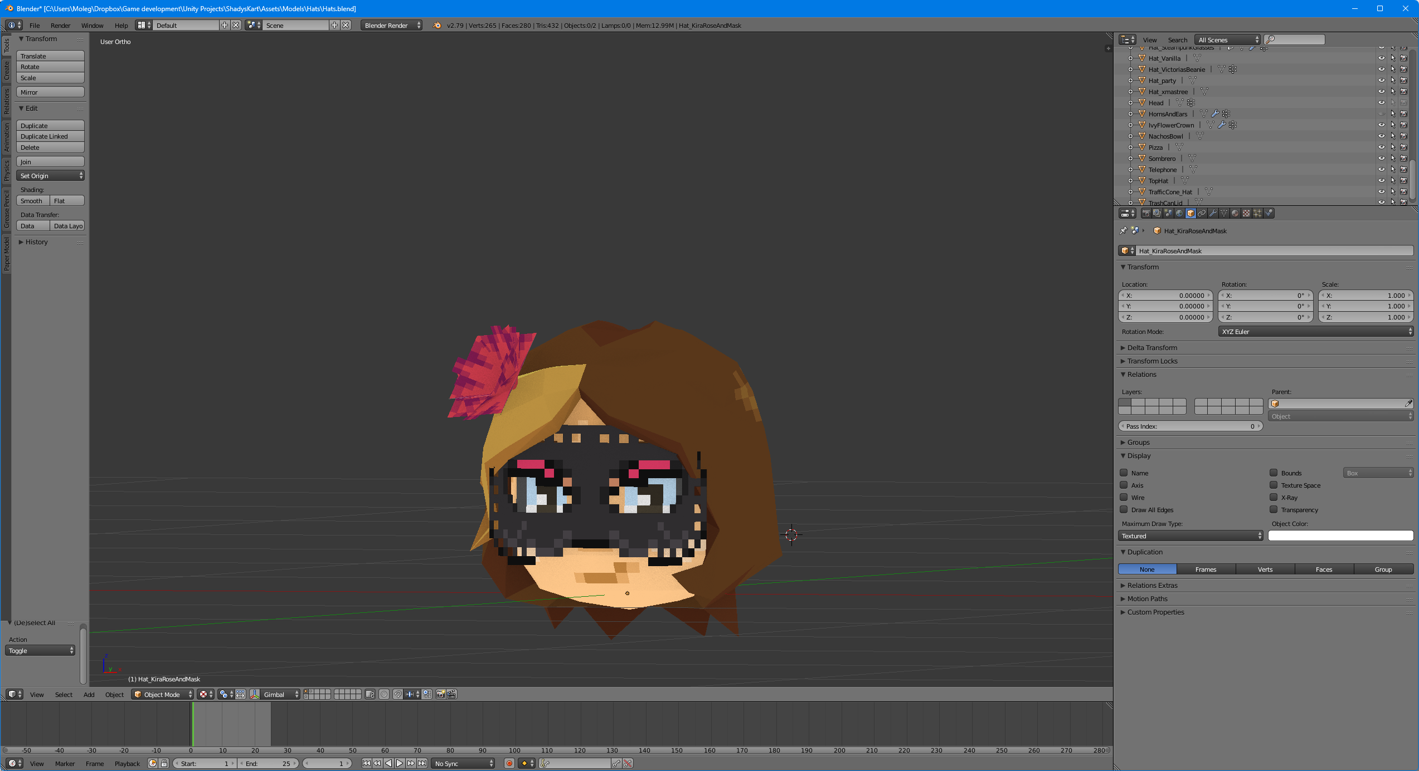This screenshot has height=771, width=1419.
Task: Toggle timeline range lock padlock icon
Action: pyautogui.click(x=164, y=763)
